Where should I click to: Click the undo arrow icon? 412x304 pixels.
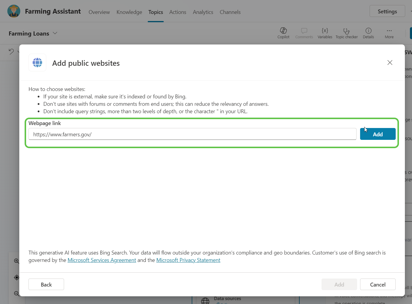click(11, 52)
